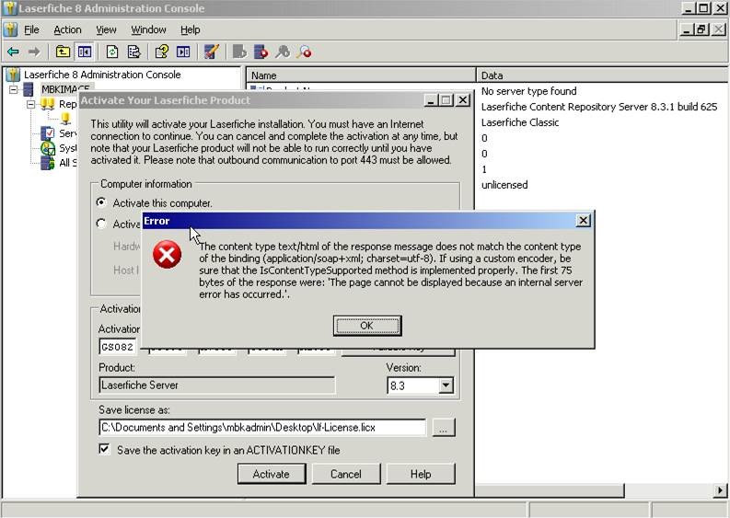
Task: Click OK in the Error dialog
Action: click(367, 326)
